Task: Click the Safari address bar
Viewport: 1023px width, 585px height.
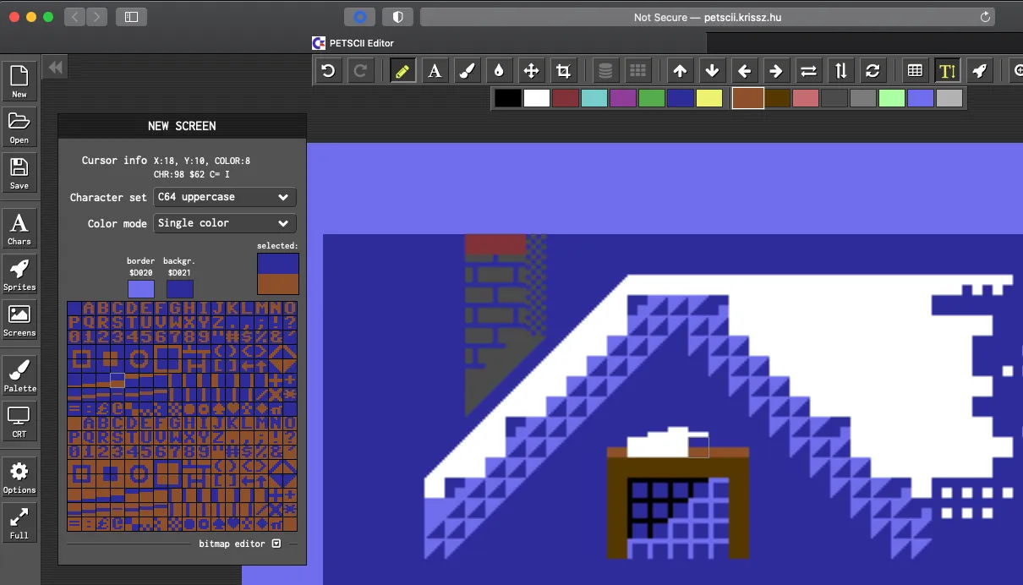Action: 707,17
